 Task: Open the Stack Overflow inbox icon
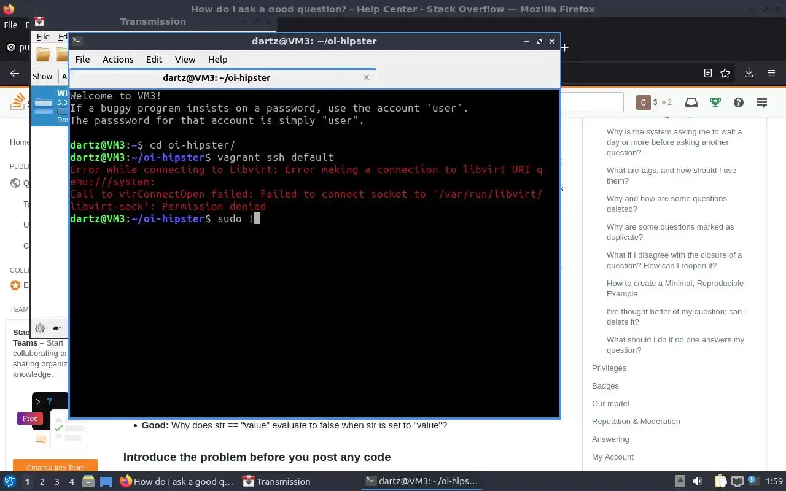point(691,102)
